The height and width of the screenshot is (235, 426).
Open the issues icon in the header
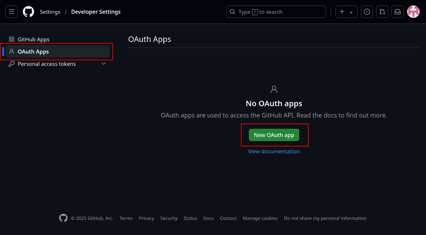(367, 12)
